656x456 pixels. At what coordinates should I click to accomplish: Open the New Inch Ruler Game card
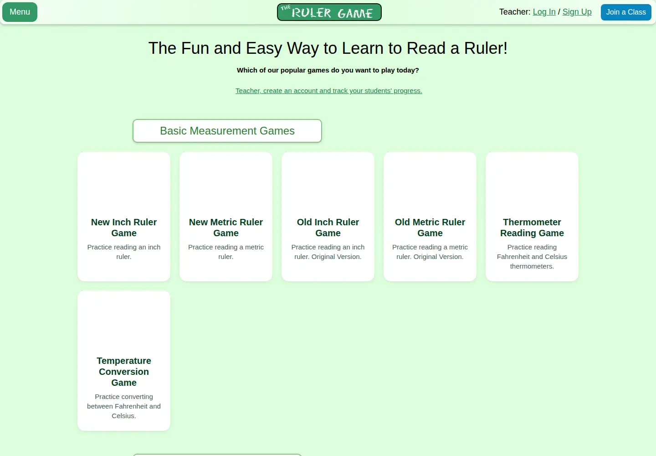pyautogui.click(x=124, y=217)
